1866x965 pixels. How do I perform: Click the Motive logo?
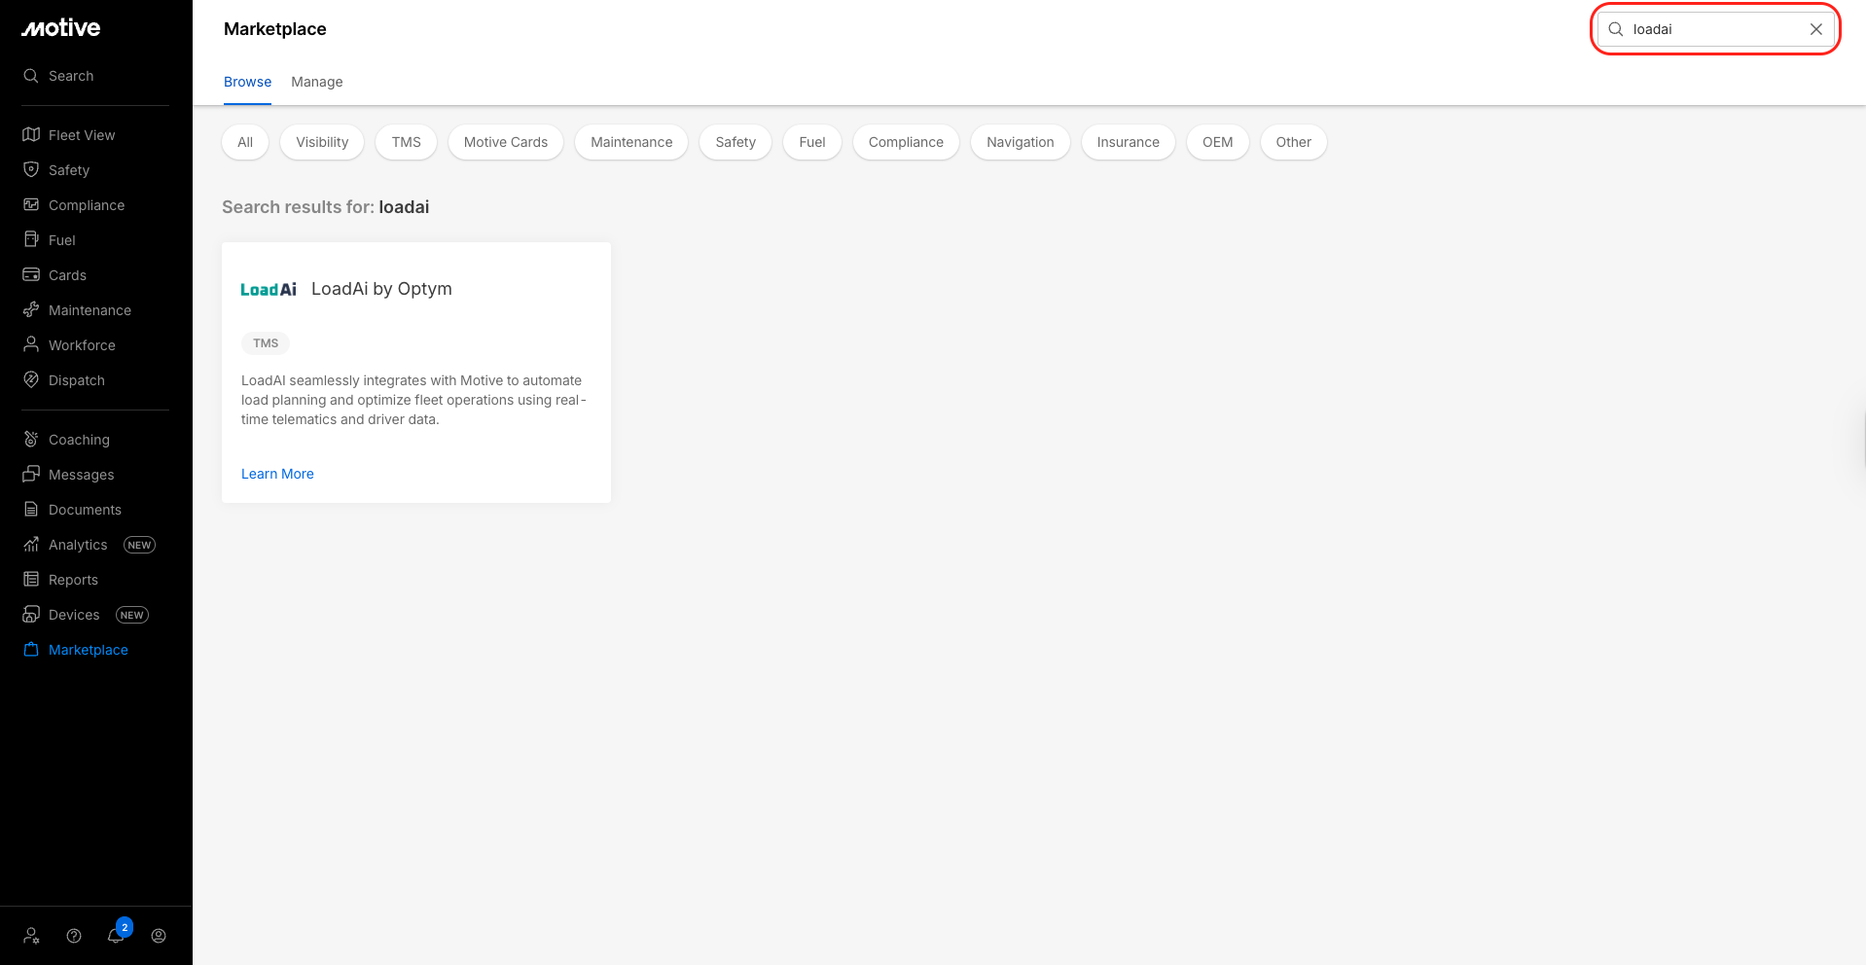coord(61,28)
